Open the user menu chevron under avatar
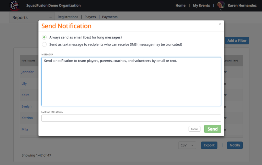The height and width of the screenshot is (165, 262). click(x=221, y=10)
